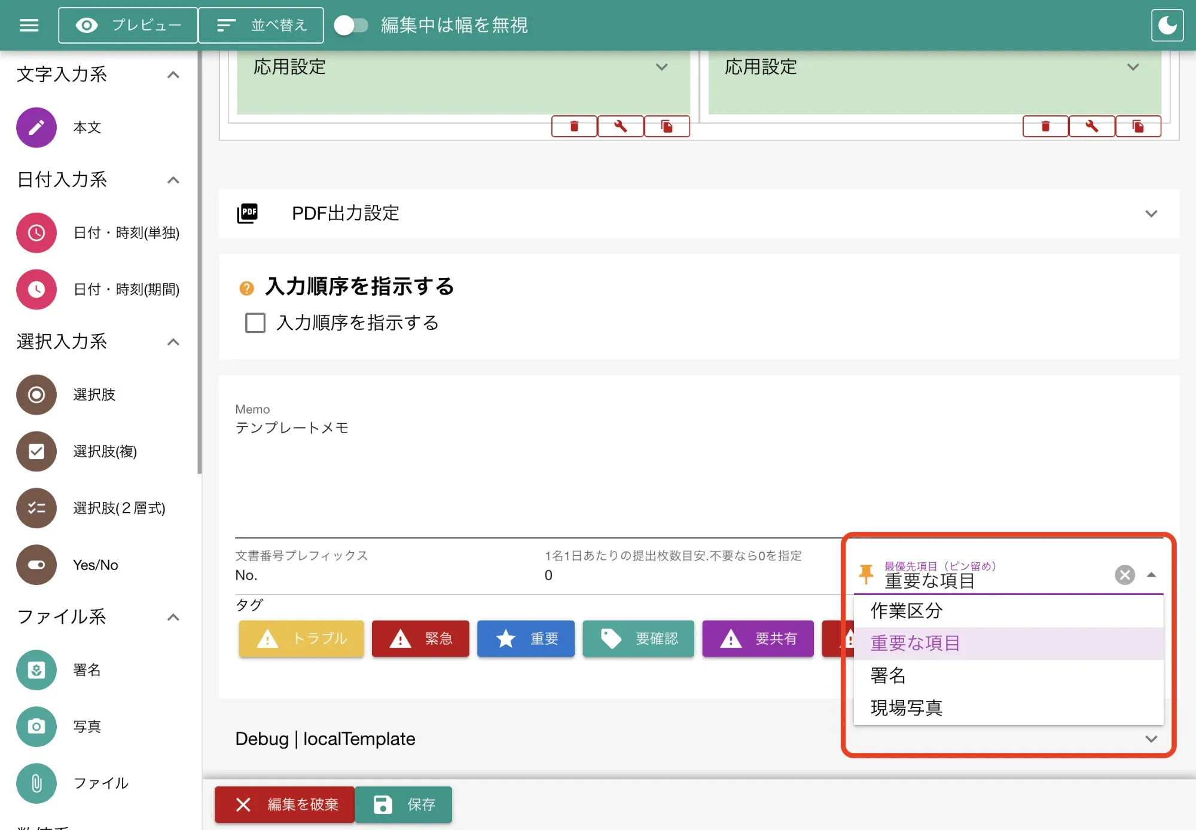Collapse the 文字入力系 sidebar group
Screen dimensions: 1196x830
173,75
